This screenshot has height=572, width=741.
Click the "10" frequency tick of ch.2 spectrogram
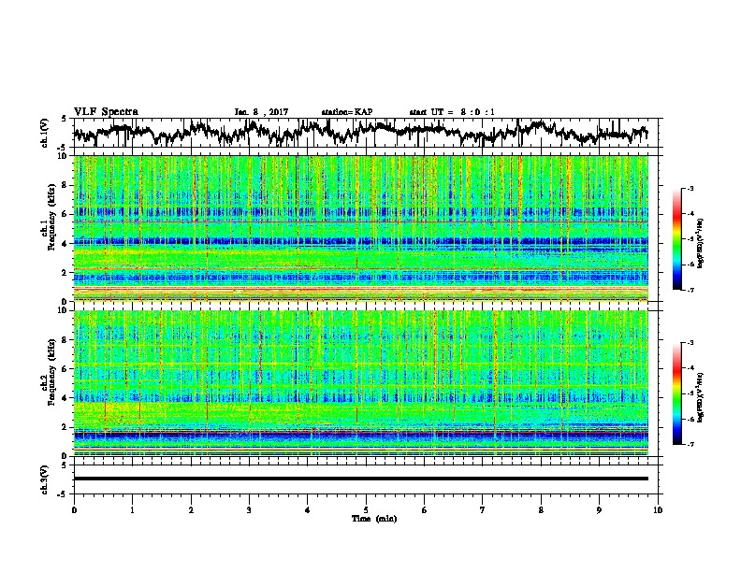pyautogui.click(x=62, y=310)
